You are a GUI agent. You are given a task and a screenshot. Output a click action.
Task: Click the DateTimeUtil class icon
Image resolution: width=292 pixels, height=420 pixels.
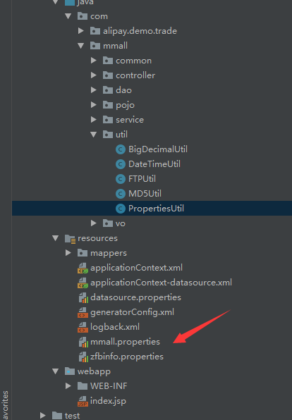121,164
